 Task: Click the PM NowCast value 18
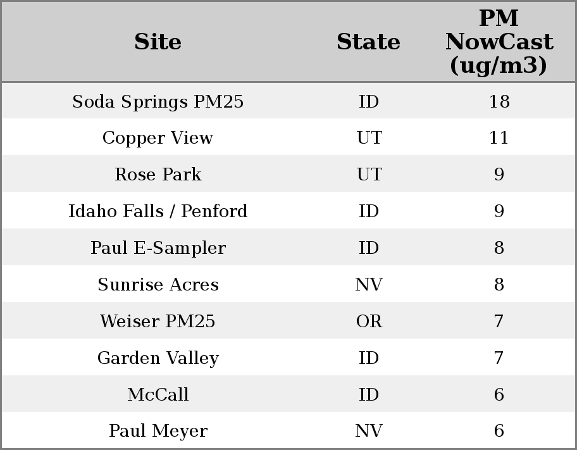[x=499, y=102]
